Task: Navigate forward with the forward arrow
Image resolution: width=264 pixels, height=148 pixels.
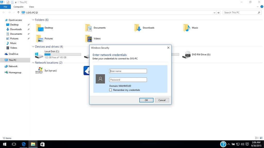Action: point(10,12)
